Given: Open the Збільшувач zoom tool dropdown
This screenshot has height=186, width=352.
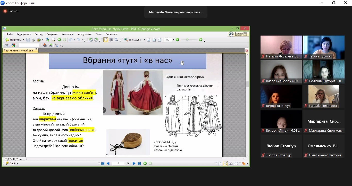Looking at the screenshot, I should click(x=144, y=40).
